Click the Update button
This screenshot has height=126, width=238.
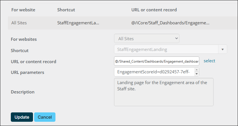click(x=22, y=117)
